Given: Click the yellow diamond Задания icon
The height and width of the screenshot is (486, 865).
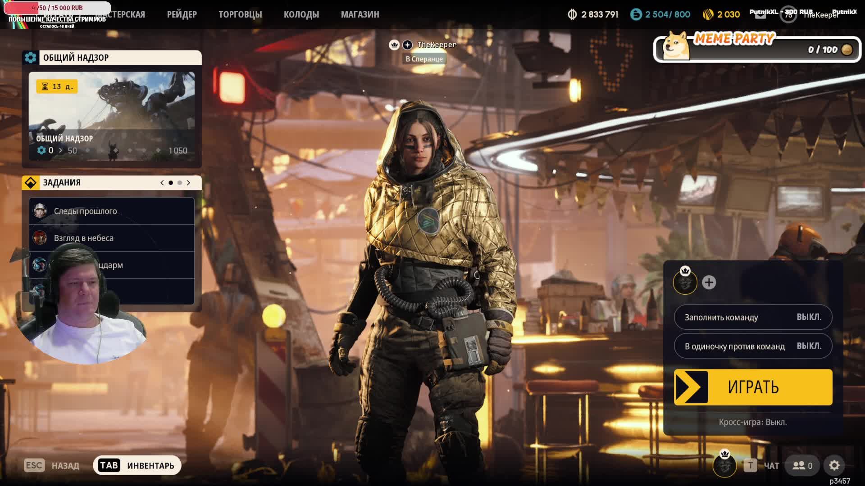Looking at the screenshot, I should pyautogui.click(x=31, y=183).
